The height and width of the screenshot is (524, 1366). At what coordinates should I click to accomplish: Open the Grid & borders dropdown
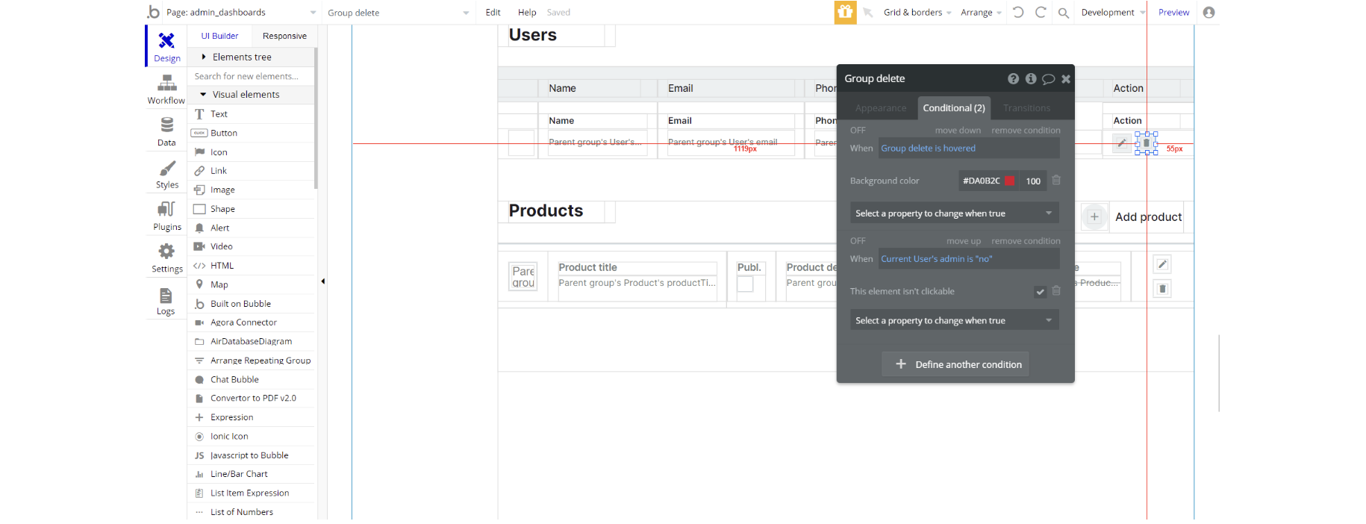click(917, 13)
